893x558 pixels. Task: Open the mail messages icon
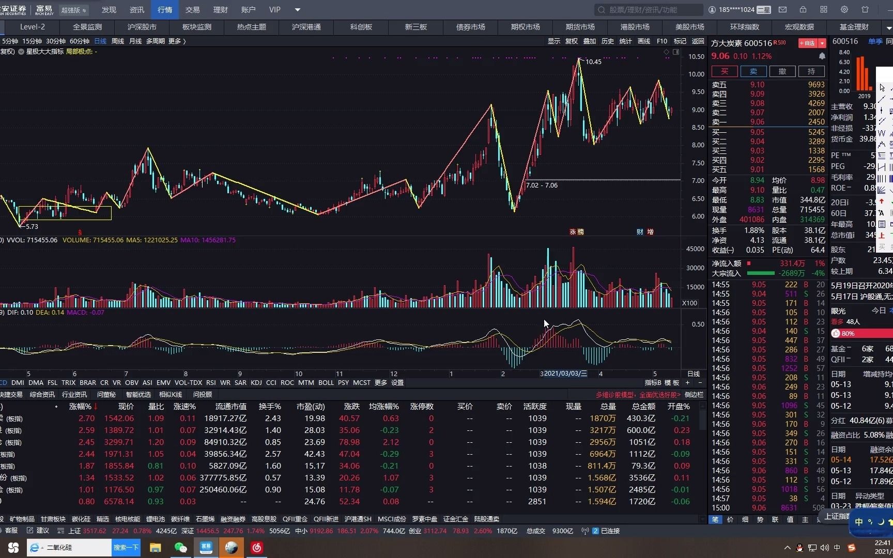[x=782, y=10]
